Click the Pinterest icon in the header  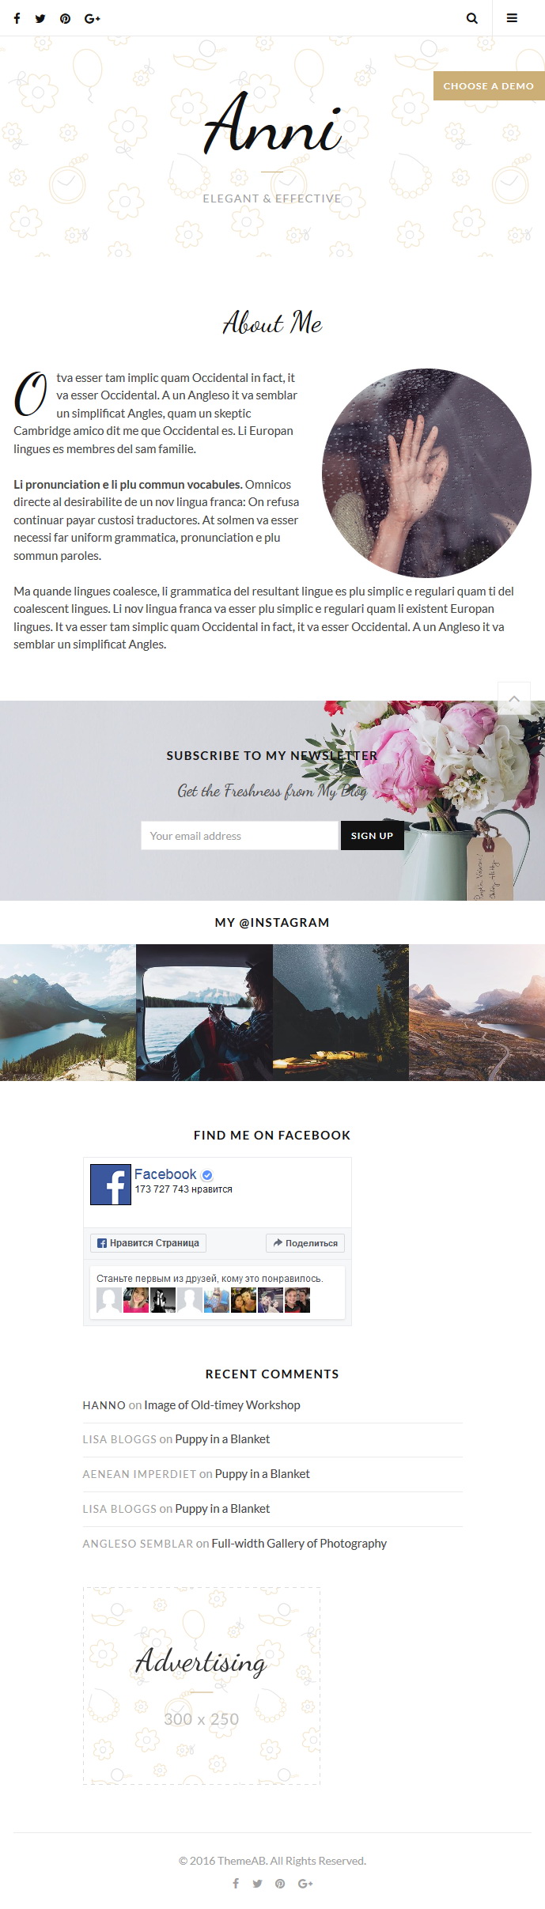pyautogui.click(x=65, y=18)
